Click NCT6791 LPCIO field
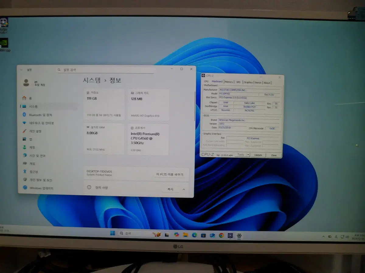This screenshot has width=365, height=273. point(249,110)
